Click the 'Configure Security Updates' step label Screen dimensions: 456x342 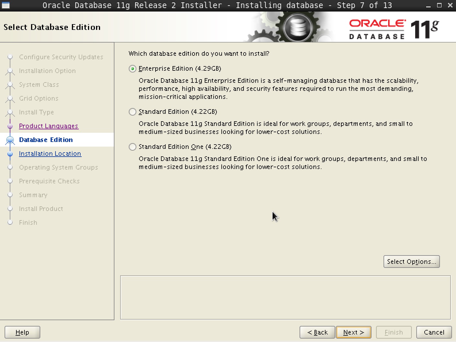(x=61, y=57)
